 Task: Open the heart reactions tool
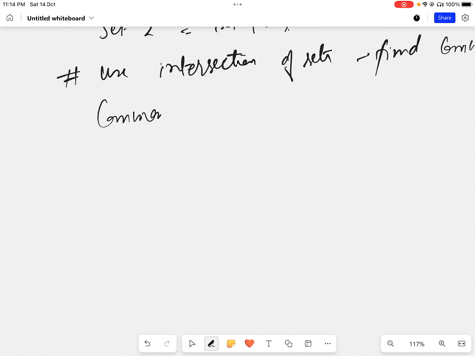coord(249,344)
